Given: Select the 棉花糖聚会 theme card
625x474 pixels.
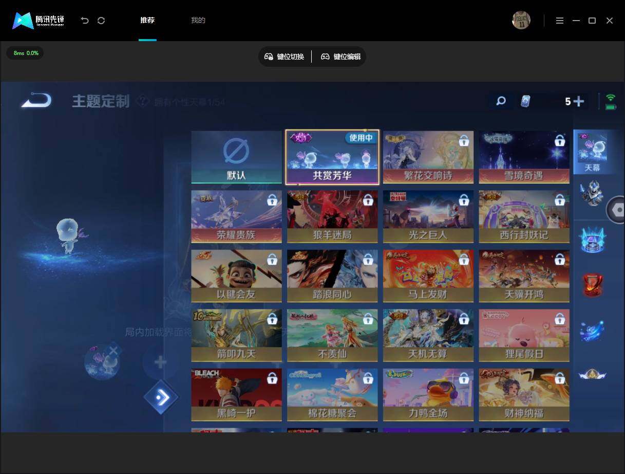Looking at the screenshot, I should (x=332, y=395).
